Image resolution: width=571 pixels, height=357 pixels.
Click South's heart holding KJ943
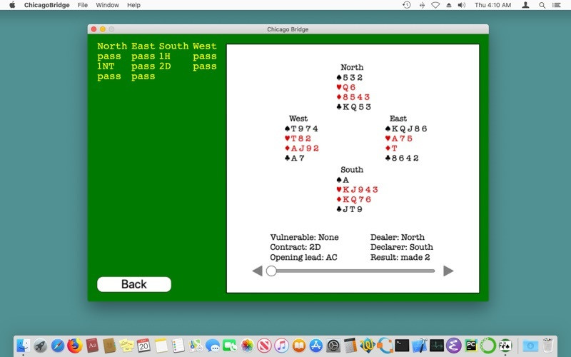pyautogui.click(x=358, y=189)
